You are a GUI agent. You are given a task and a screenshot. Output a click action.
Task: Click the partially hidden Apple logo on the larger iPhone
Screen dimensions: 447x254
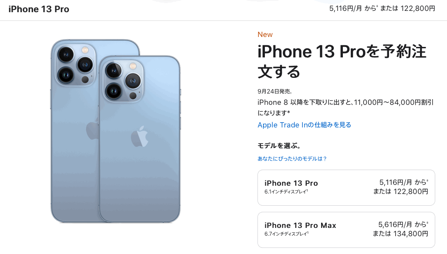point(92,130)
